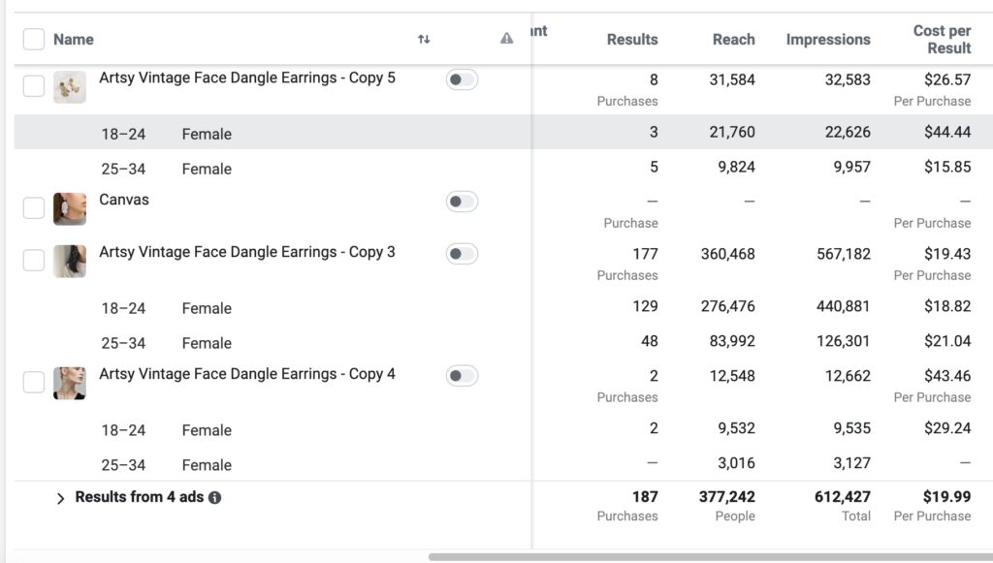The image size is (993, 563).
Task: Toggle the Canvas ad delivery switch
Action: pyautogui.click(x=462, y=202)
